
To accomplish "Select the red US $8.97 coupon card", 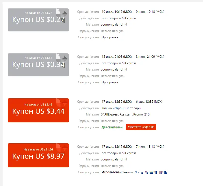I will tap(38, 155).
